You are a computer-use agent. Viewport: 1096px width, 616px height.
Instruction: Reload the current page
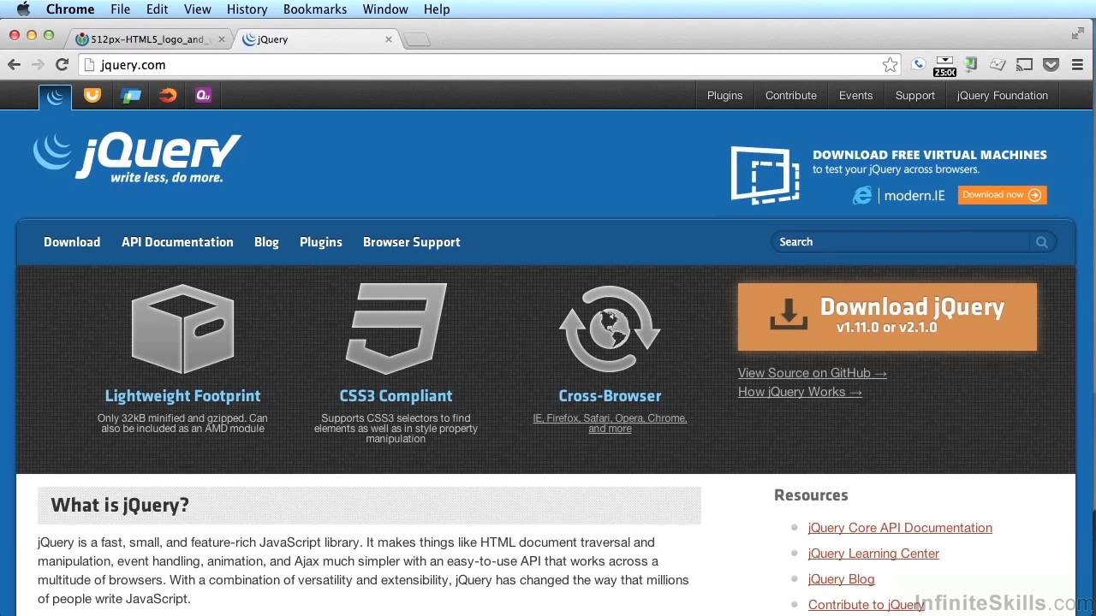point(62,64)
